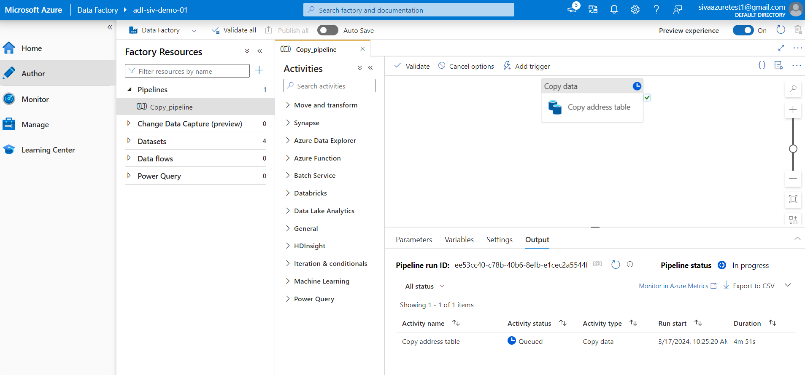
Task: Toggle the Auto Save switch
Action: tap(328, 30)
